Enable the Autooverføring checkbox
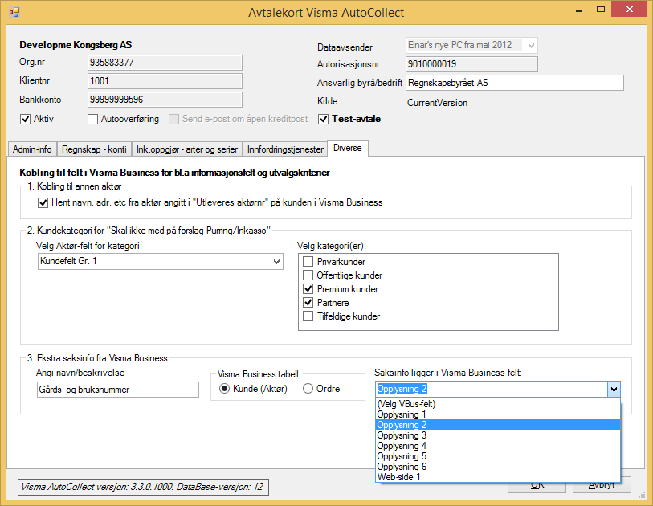Viewport: 653px width, 506px height. pyautogui.click(x=92, y=119)
